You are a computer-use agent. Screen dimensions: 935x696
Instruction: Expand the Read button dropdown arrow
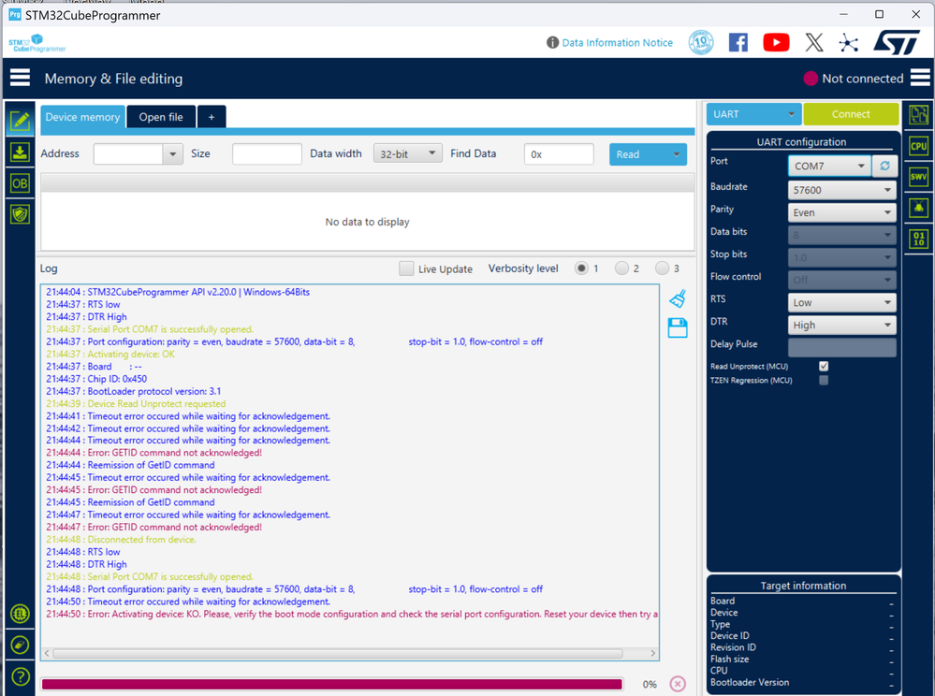pyautogui.click(x=676, y=154)
